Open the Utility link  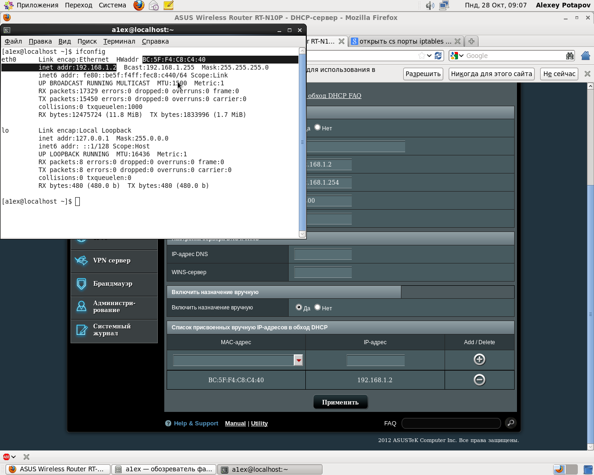pos(259,423)
